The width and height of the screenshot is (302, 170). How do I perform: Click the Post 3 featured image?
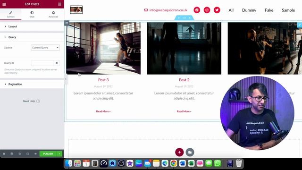(103, 48)
